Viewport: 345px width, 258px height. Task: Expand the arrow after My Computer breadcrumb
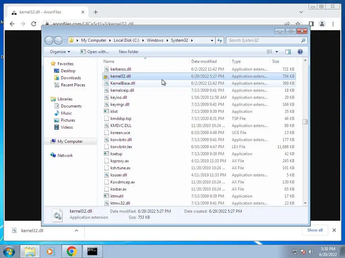click(110, 40)
